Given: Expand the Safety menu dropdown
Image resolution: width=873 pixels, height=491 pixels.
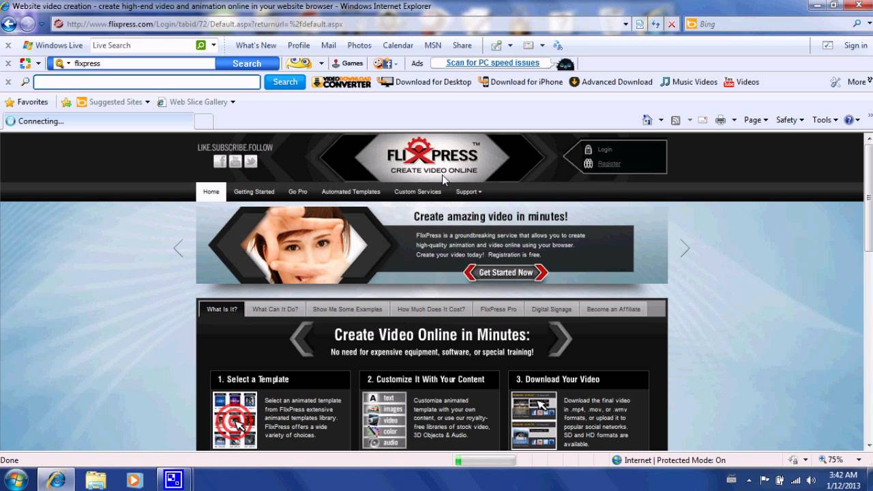Looking at the screenshot, I should coord(790,120).
